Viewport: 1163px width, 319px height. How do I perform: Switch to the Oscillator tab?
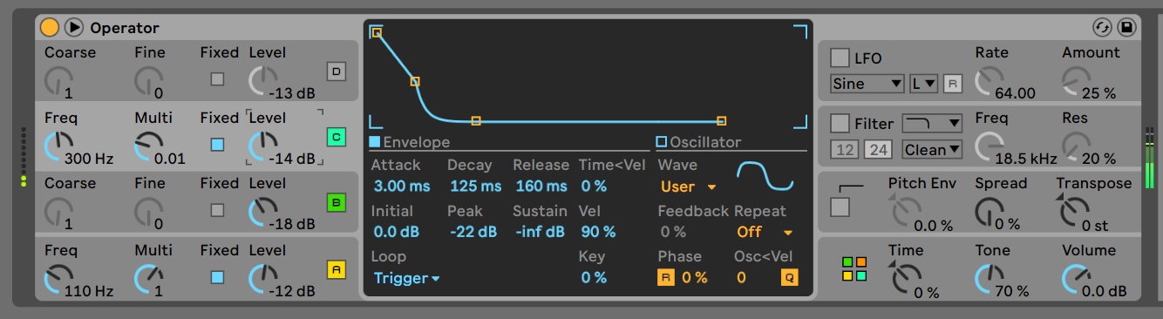point(698,142)
